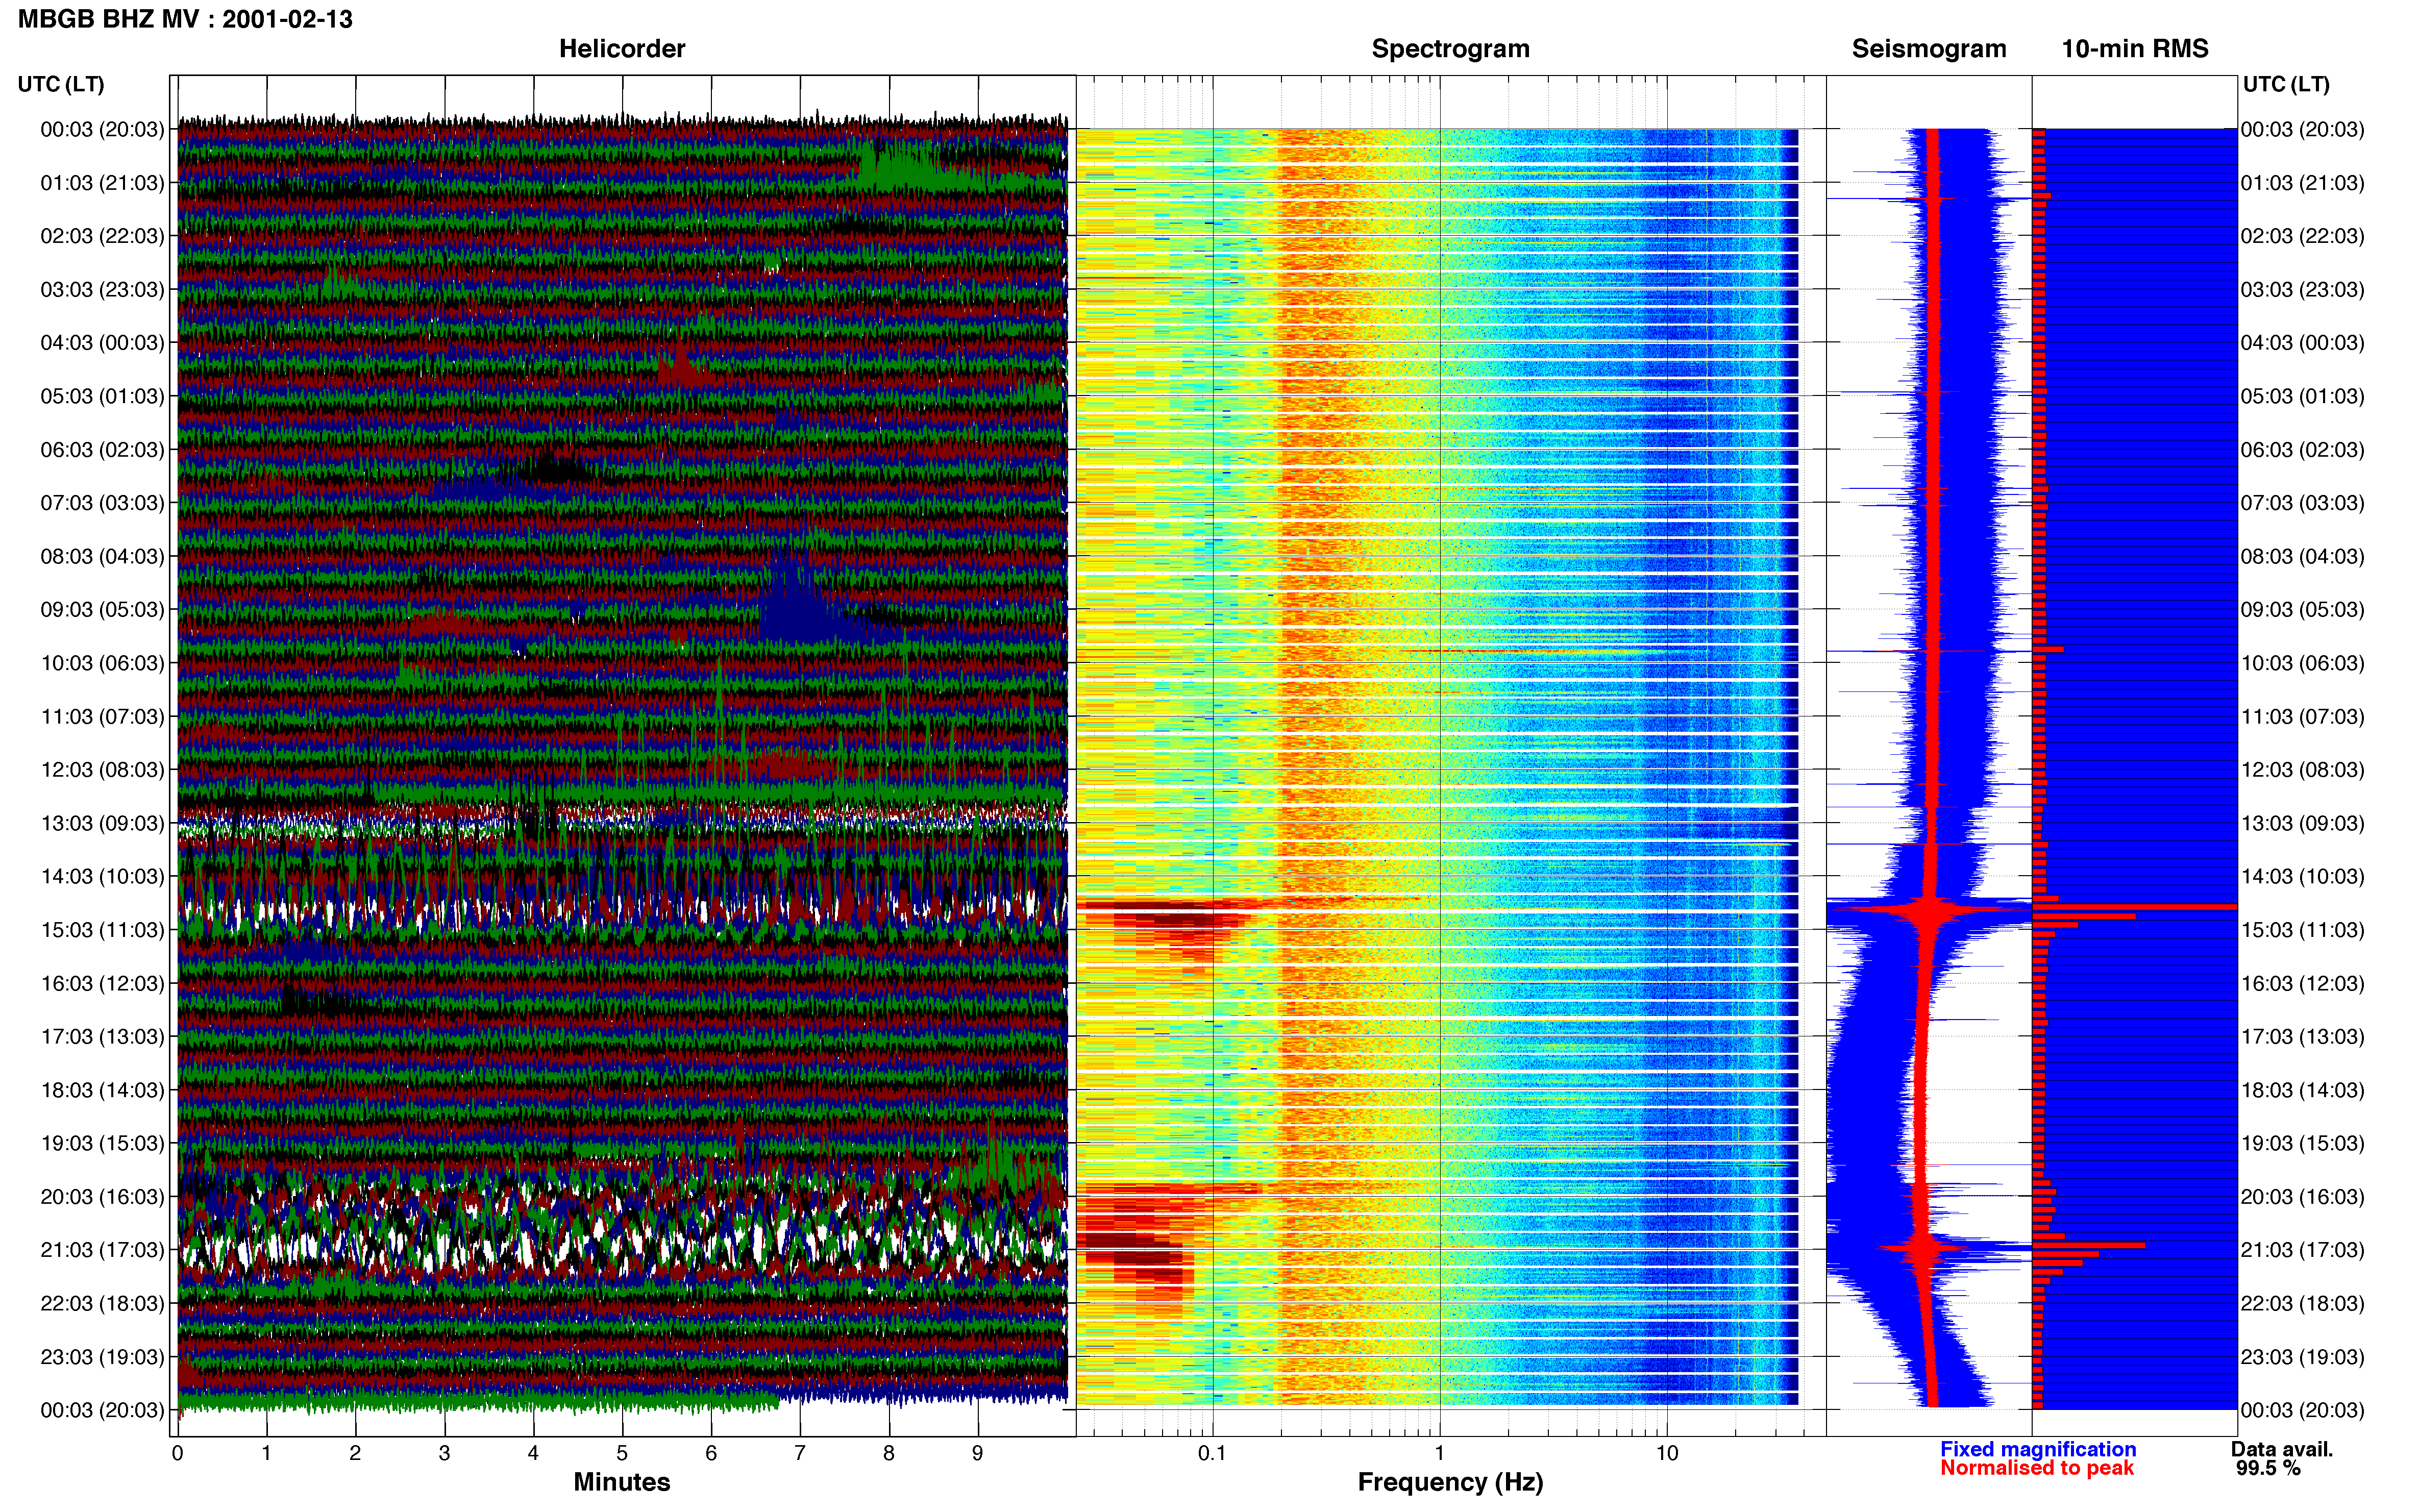
Task: Click '22:03 (18:03)' on the RMS-side time axis
Action: click(2302, 1304)
